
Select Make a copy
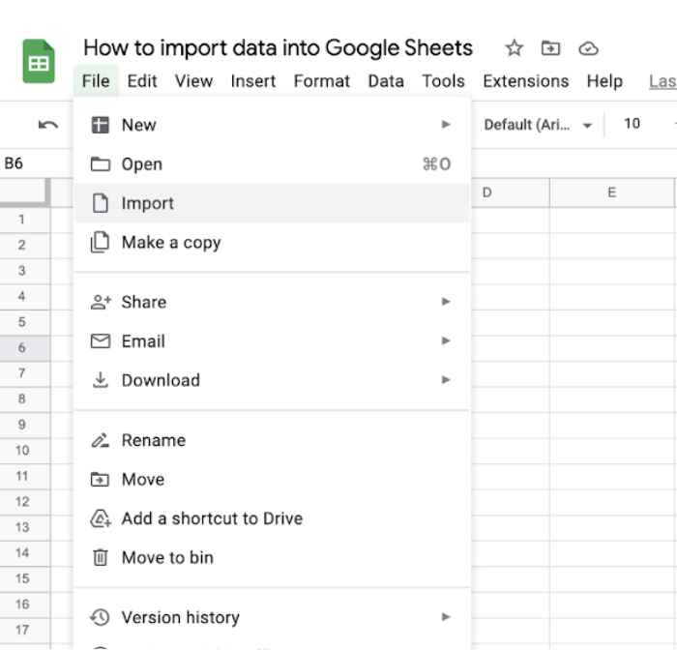click(x=272, y=242)
